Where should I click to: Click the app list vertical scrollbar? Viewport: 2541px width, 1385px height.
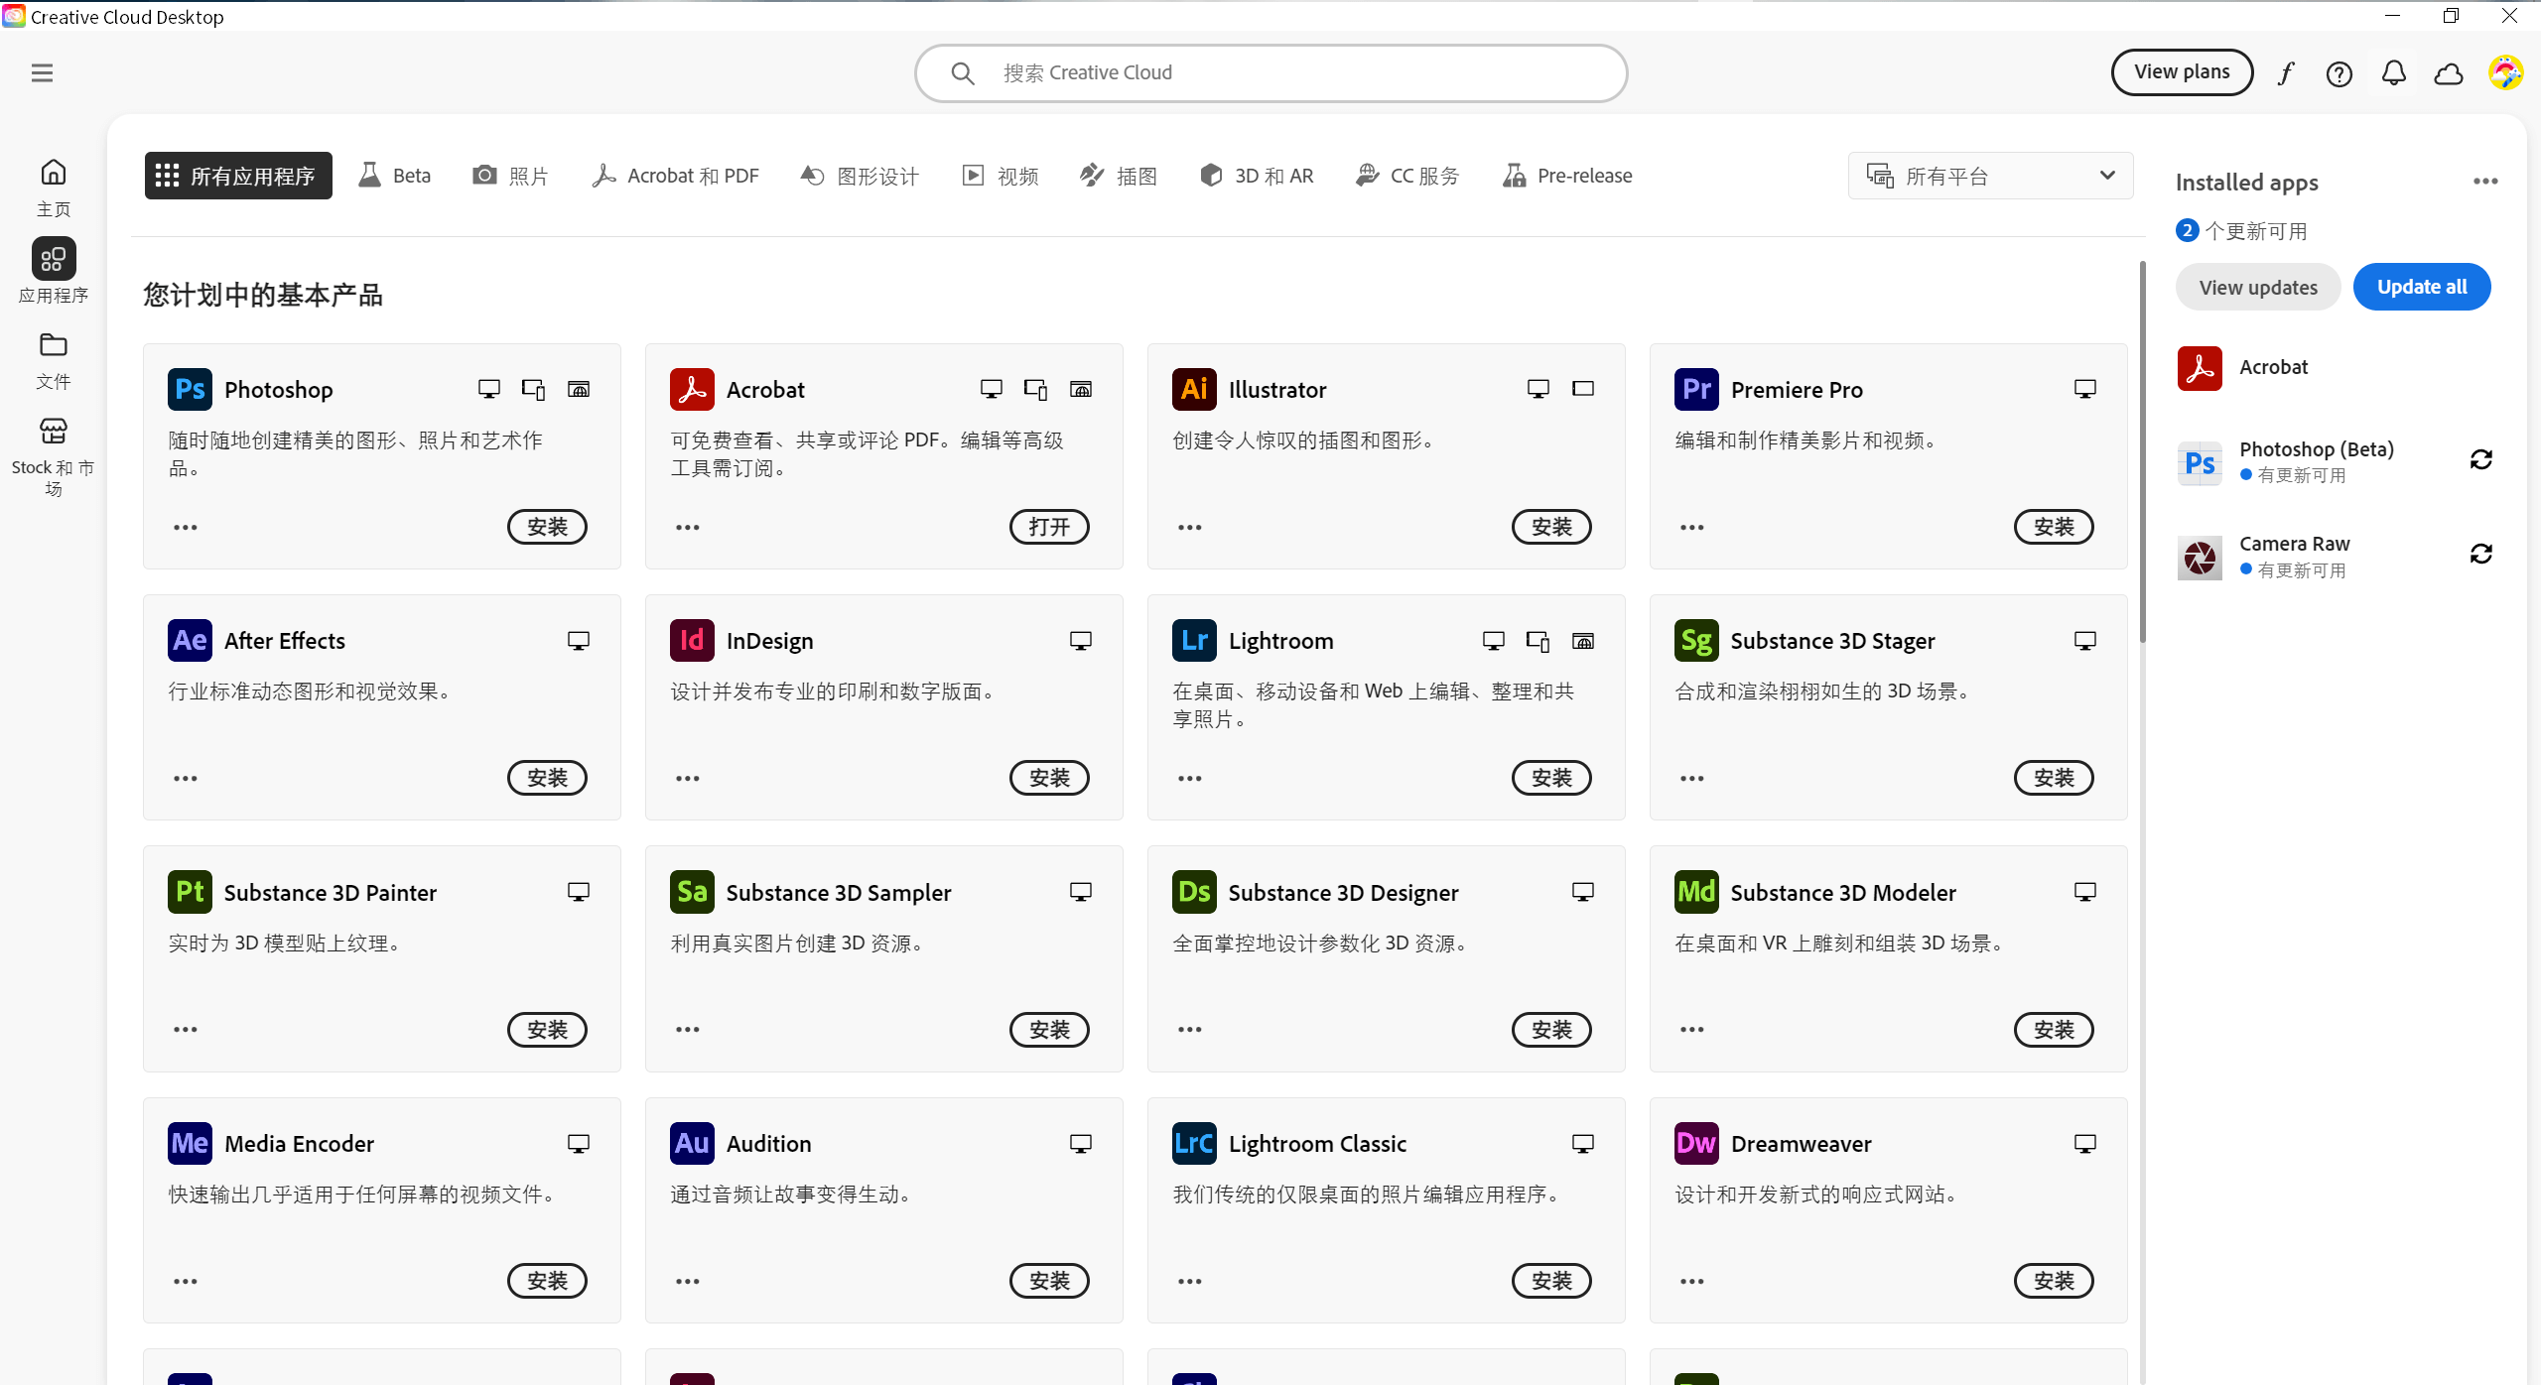2142,451
